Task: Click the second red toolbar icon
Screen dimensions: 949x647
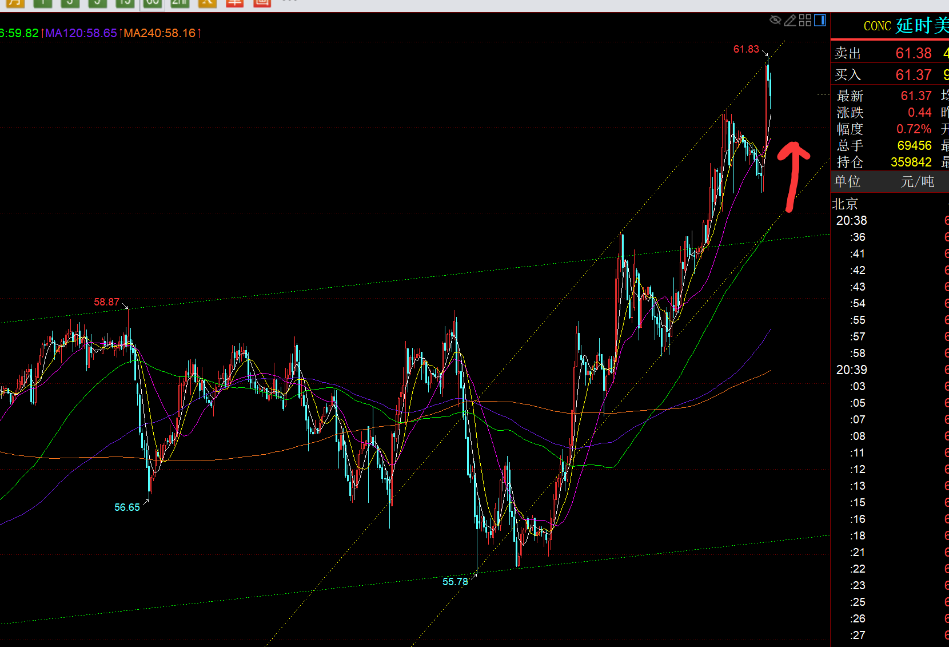Action: pyautogui.click(x=262, y=3)
